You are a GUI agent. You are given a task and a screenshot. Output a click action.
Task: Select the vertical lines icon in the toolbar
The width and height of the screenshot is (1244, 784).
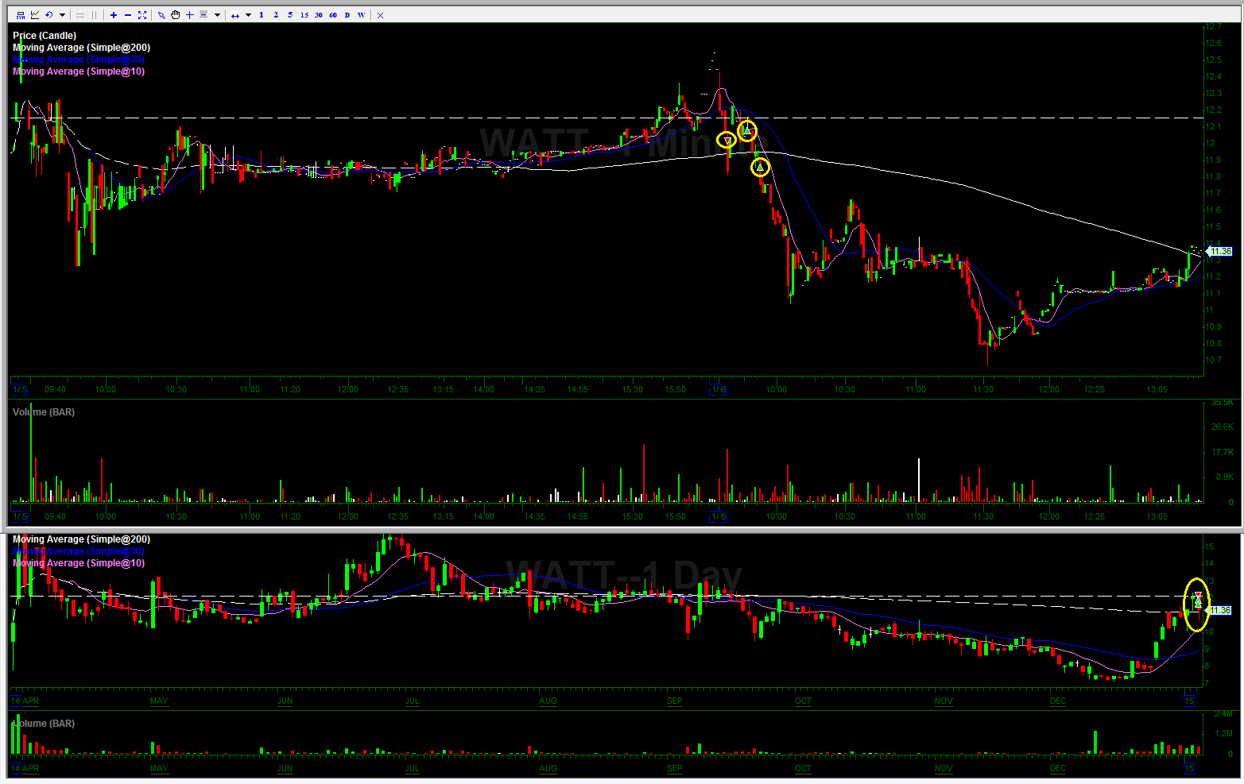click(x=95, y=15)
